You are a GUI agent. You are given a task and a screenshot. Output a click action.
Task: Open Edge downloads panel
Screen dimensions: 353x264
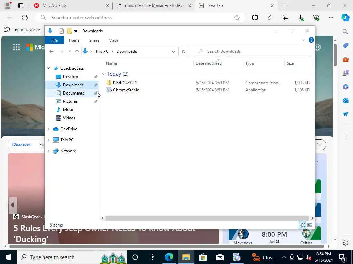coord(301,18)
